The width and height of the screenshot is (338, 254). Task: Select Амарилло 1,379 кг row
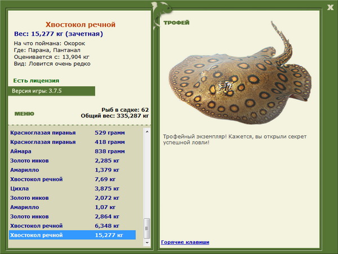tap(72, 170)
